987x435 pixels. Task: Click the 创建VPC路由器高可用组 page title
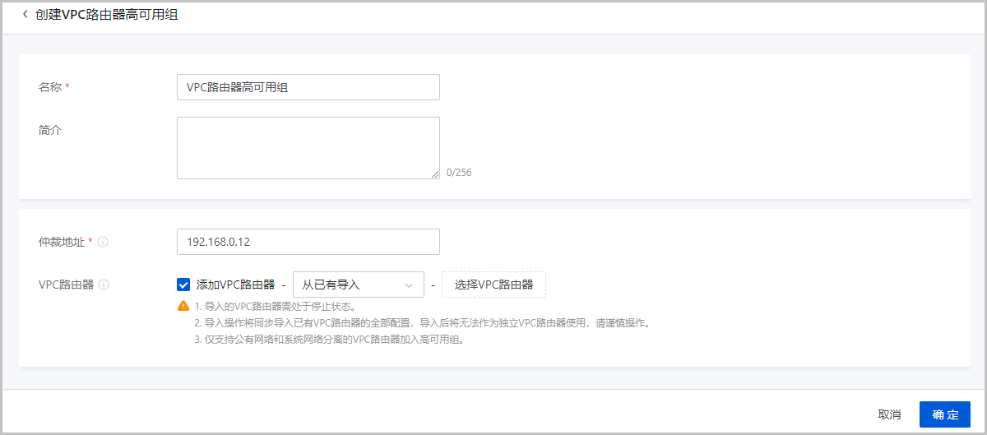107,15
